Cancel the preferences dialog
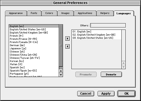Screen dimensions: 141x101 86,94
